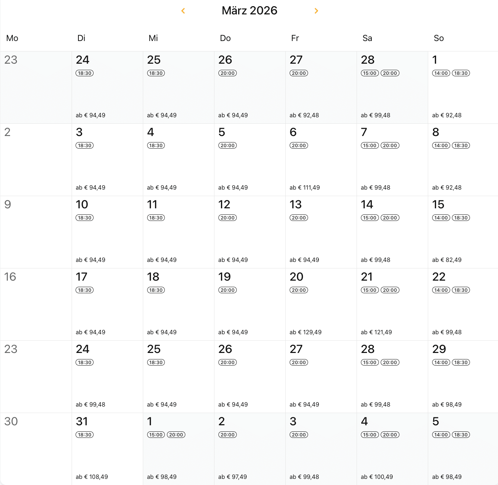Select 18:30 showtime on March 11
The image size is (498, 485).
[x=156, y=218]
